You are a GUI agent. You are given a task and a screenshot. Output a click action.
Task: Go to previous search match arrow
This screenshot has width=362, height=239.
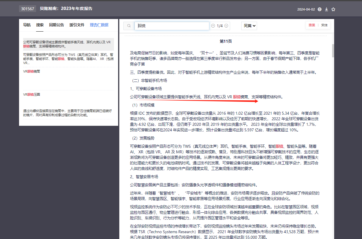click(213, 26)
